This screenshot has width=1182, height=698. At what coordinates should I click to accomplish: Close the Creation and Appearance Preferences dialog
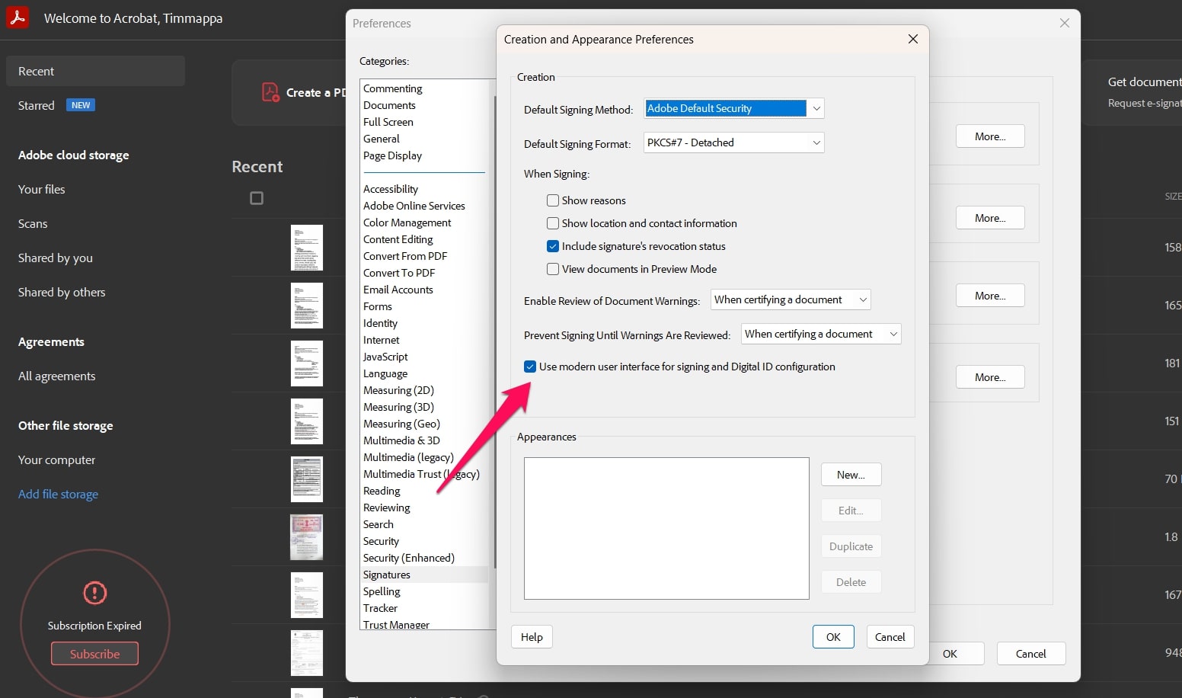coord(912,39)
